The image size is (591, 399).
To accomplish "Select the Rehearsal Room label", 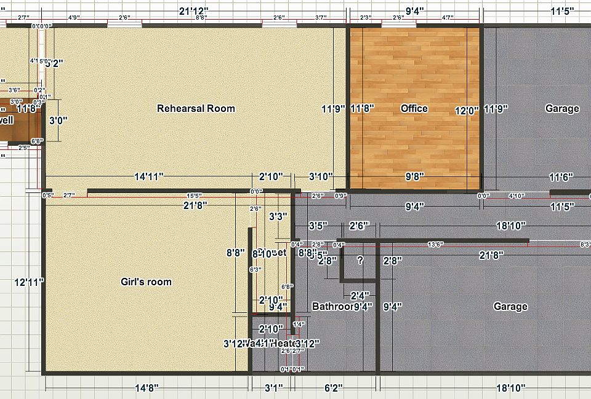I will [x=196, y=108].
